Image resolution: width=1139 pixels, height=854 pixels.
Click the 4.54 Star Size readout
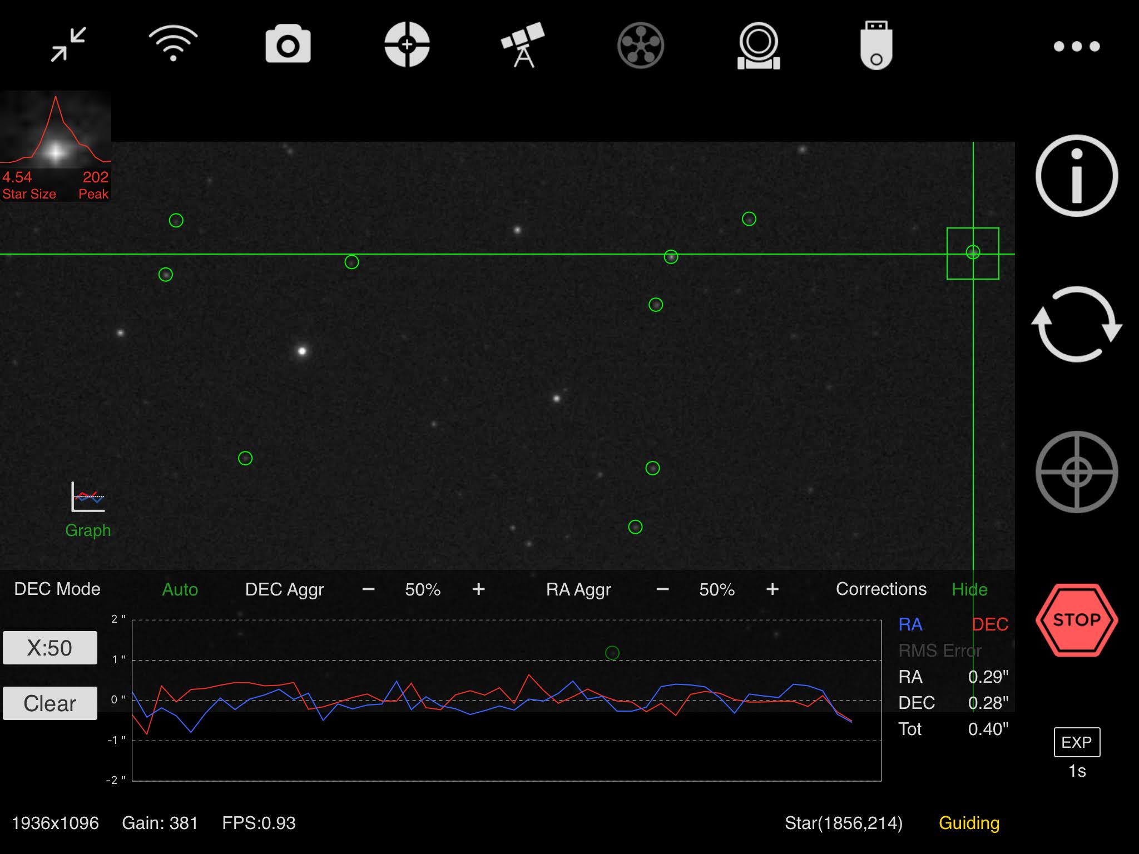click(x=17, y=177)
